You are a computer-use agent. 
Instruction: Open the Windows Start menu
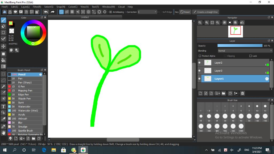coord(5,150)
